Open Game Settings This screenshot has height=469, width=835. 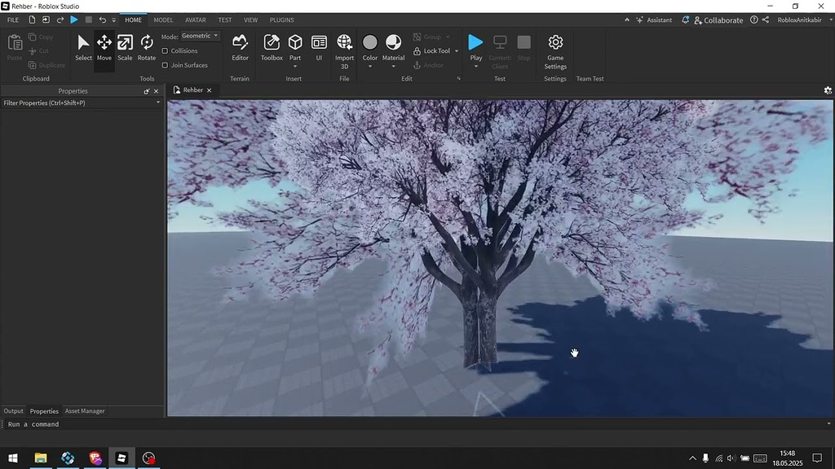(x=554, y=47)
